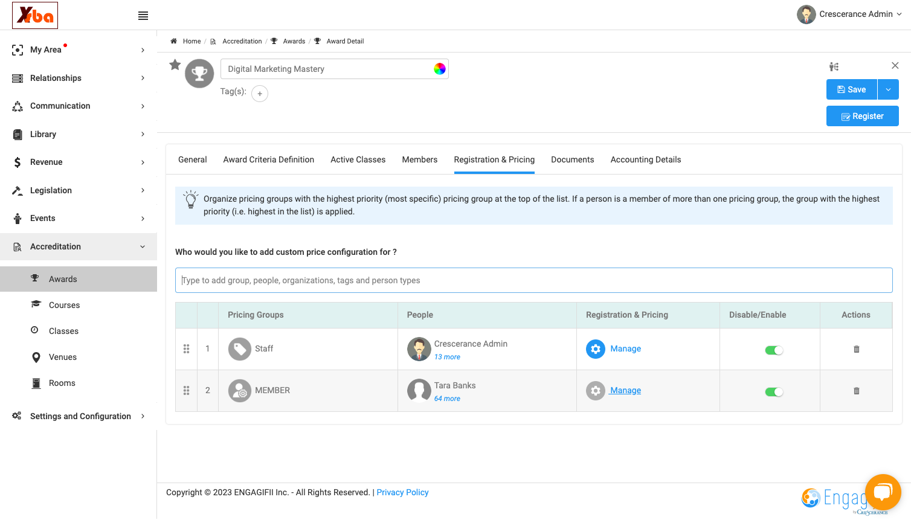Click the award trophy image
Screen dimensions: 911x520
199,74
